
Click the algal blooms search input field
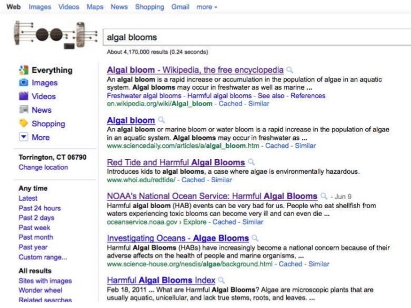pyautogui.click(x=257, y=37)
